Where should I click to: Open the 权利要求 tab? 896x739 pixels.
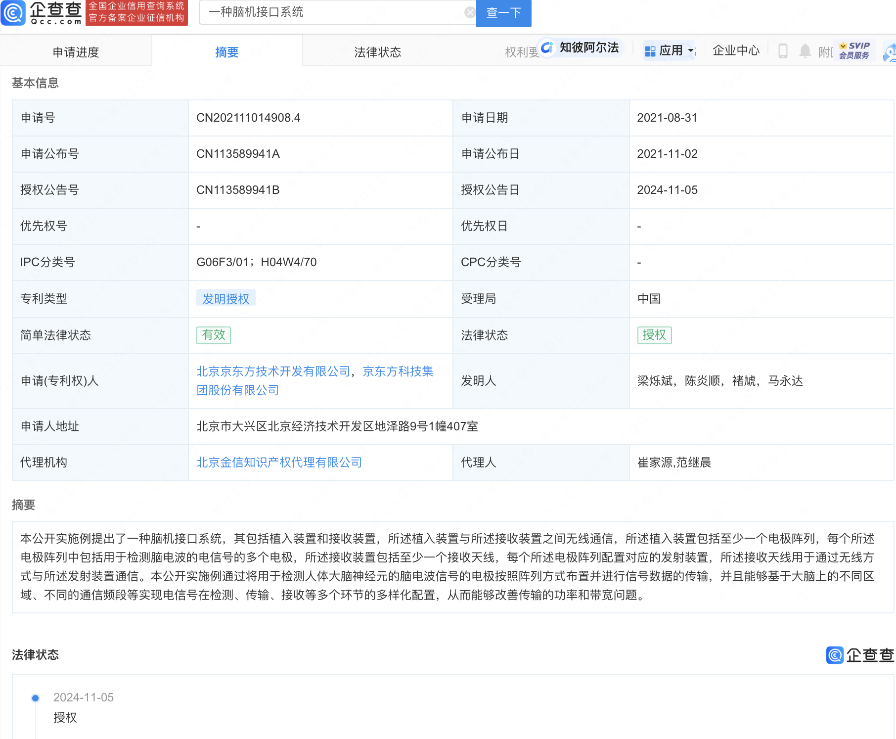tap(522, 52)
